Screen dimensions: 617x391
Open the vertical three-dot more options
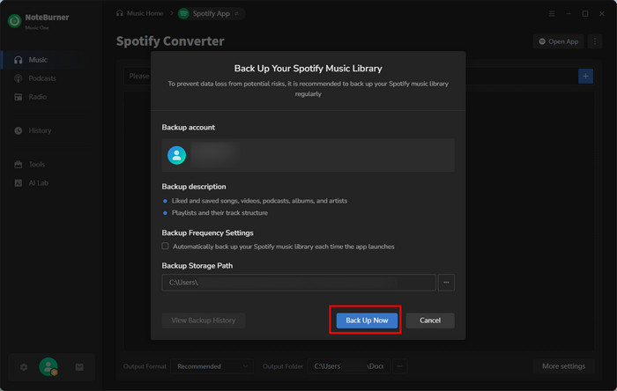pyautogui.click(x=595, y=41)
